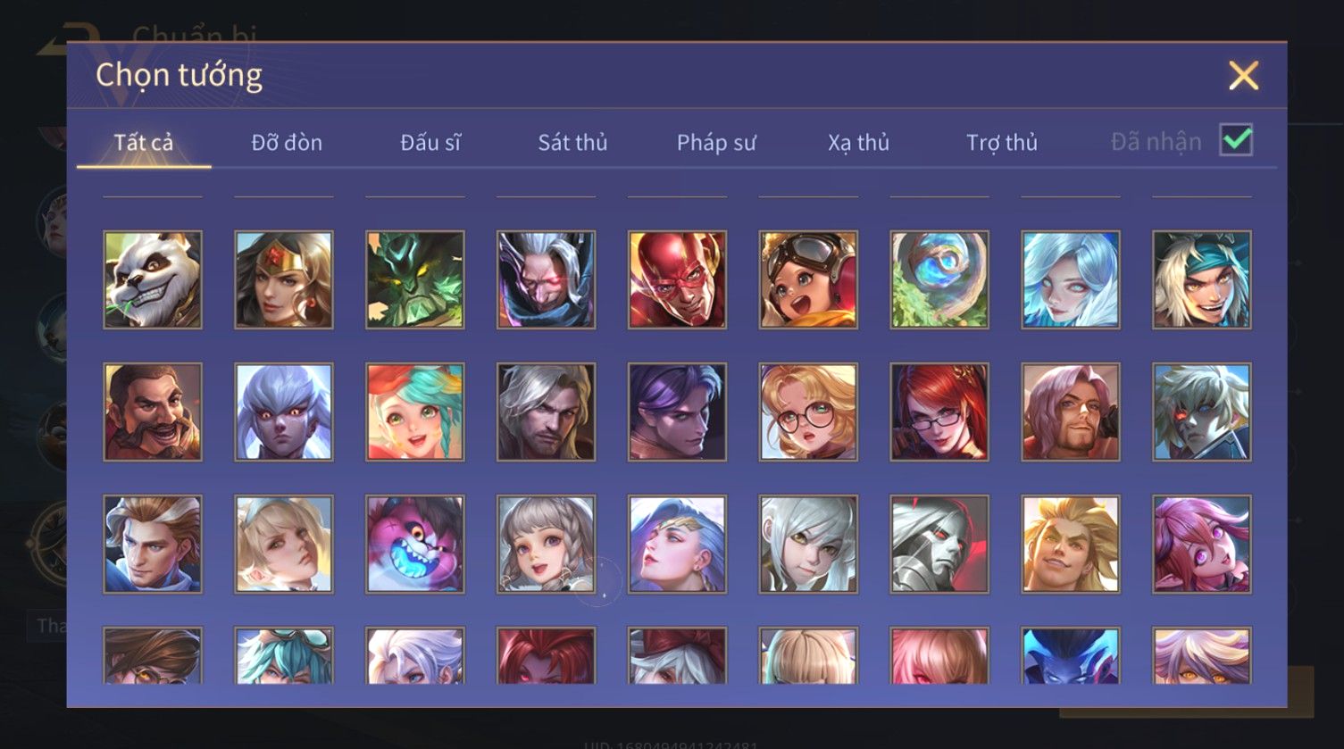Show the Pháp sư hero list

[716, 142]
